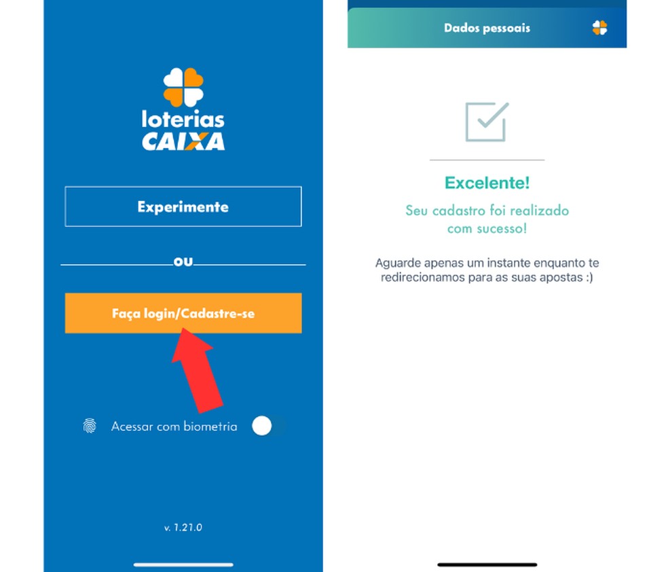Tap the divider line under the checkmark
This screenshot has width=668, height=572.
click(x=487, y=160)
